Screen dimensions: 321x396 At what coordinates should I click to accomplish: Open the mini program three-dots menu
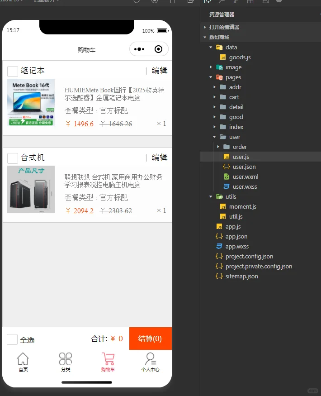pyautogui.click(x=139, y=49)
